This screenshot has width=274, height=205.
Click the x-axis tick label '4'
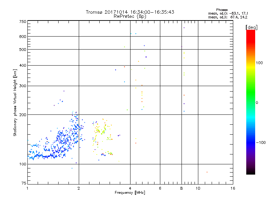(x=130, y=188)
